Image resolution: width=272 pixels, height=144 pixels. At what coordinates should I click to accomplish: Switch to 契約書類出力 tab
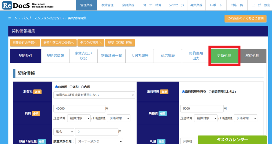(196, 56)
